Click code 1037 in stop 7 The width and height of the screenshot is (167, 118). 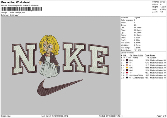pos(147,73)
